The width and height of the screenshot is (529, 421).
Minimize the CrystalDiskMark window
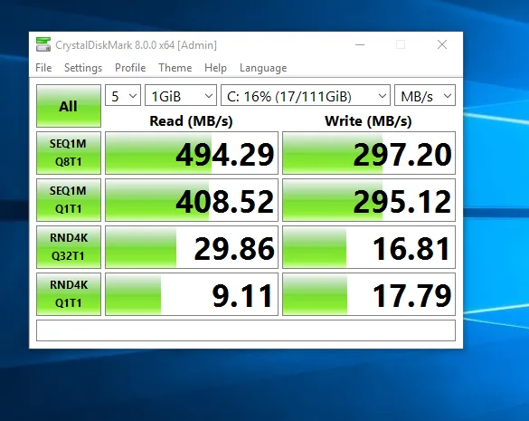click(x=360, y=44)
